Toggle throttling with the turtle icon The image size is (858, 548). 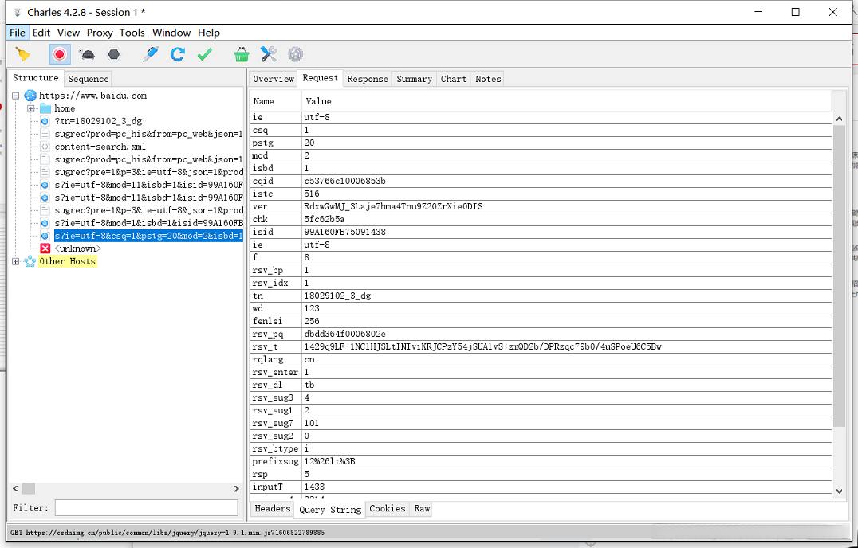click(x=88, y=54)
